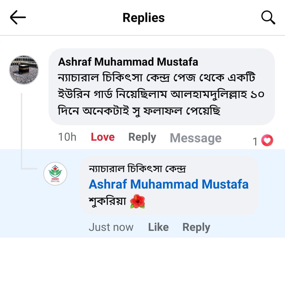
Task: Reply to Ashraf's original comment
Action: tap(142, 137)
